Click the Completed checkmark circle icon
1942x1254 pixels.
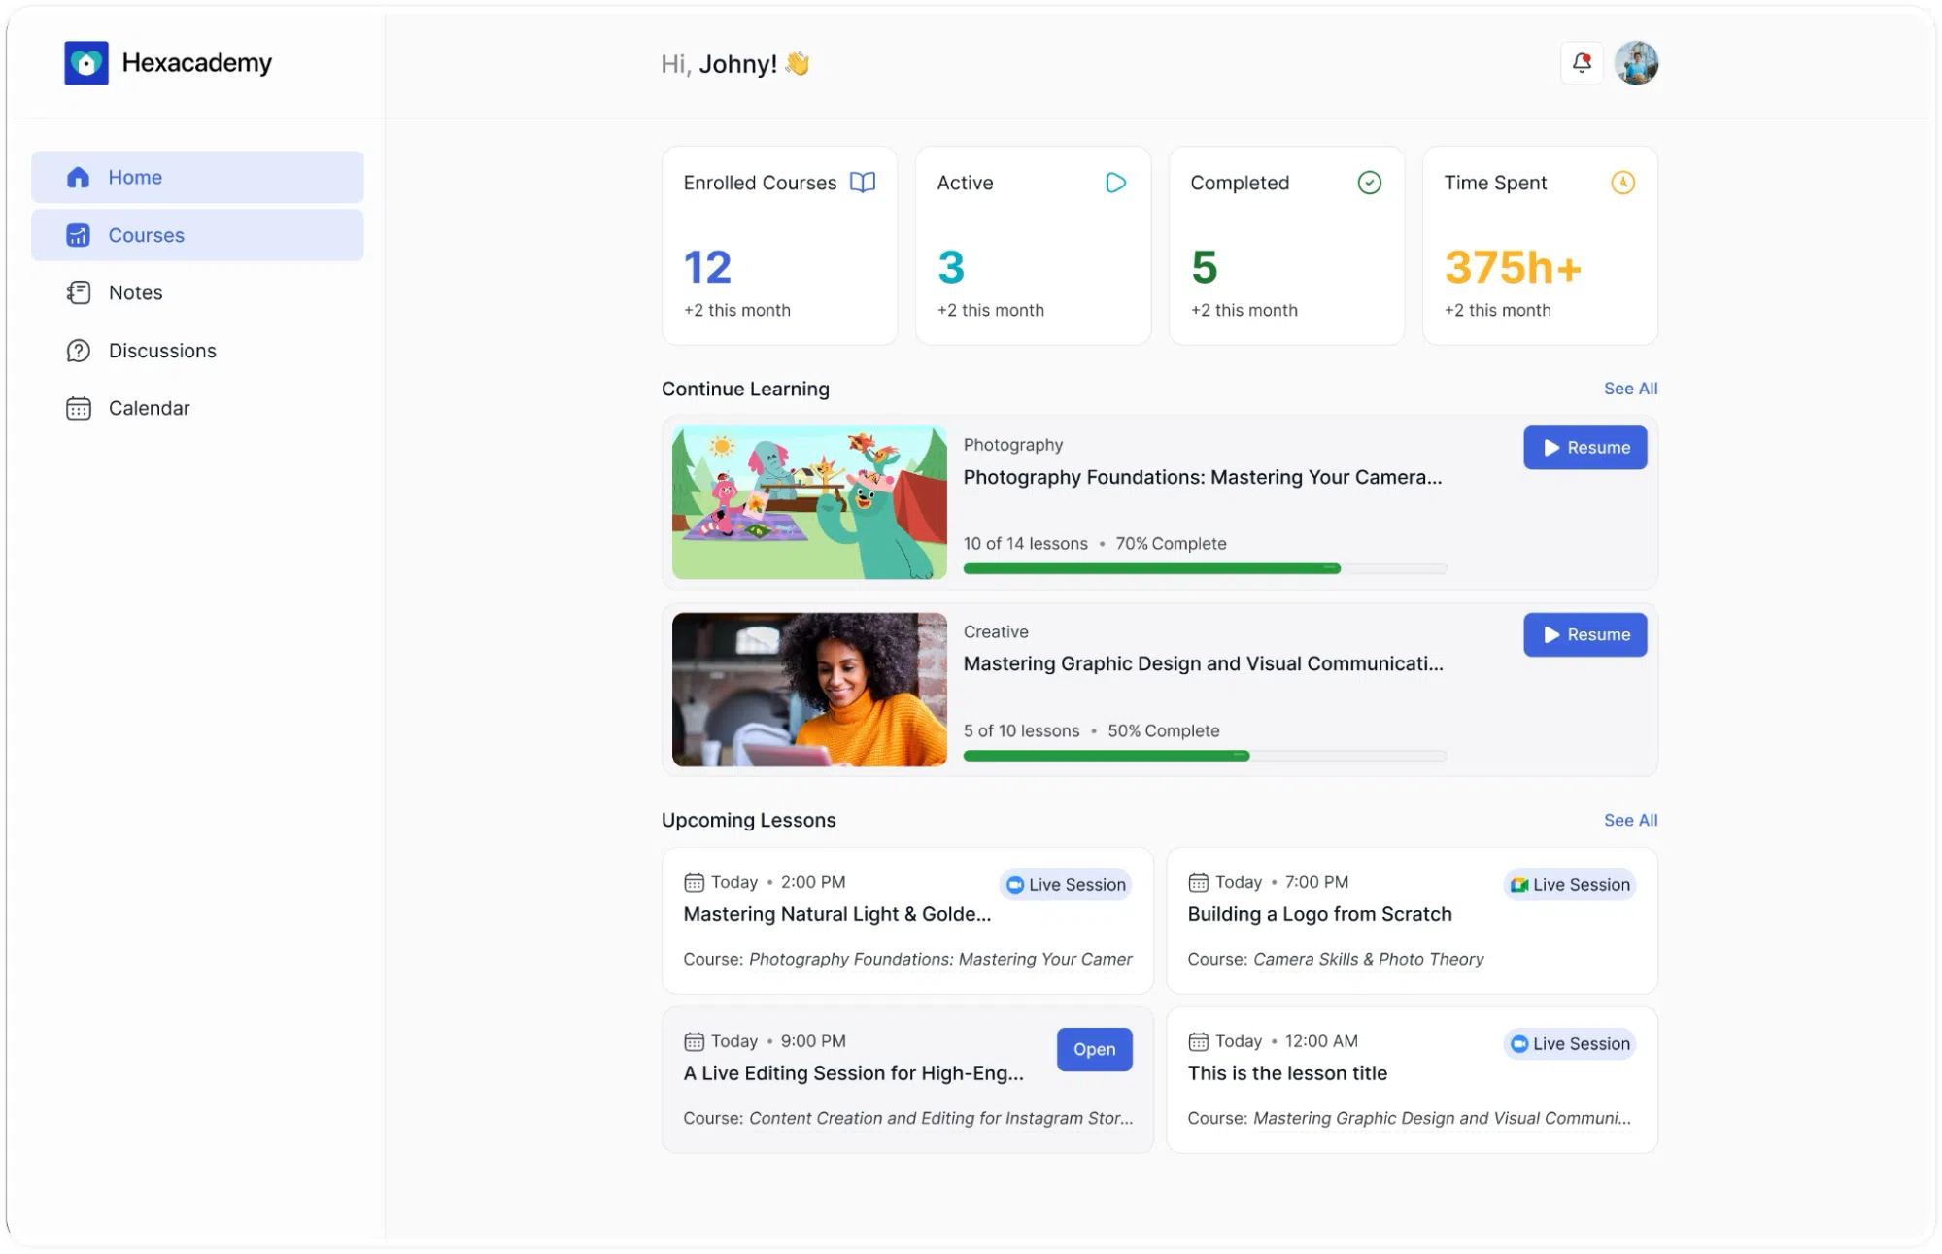coord(1369,183)
